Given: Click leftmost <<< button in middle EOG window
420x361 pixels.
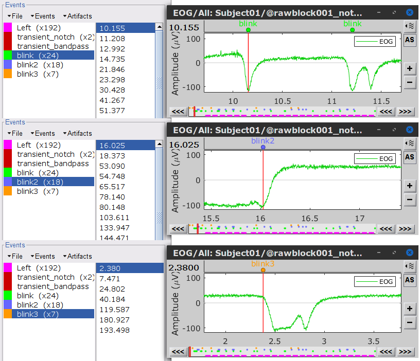Looking at the screenshot, I should 178,229.
